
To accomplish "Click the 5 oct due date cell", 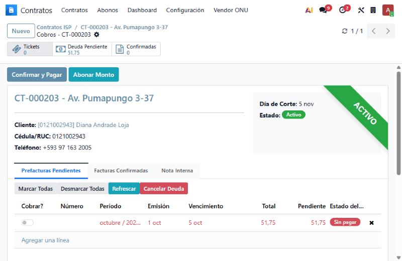I will coord(195,223).
